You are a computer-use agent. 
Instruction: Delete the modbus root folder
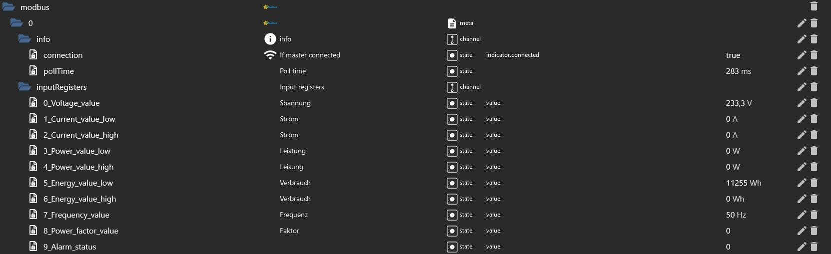814,7
